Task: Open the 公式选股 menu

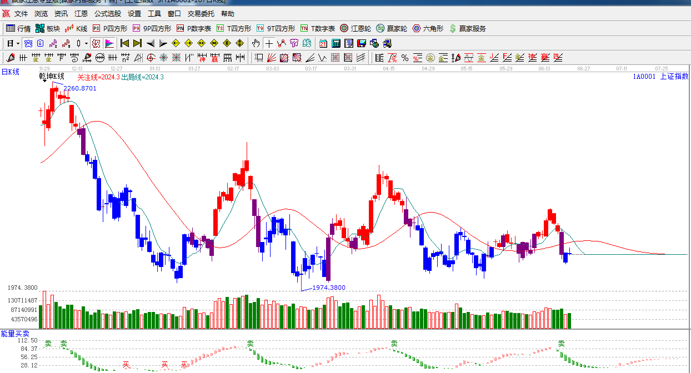Action: tap(107, 14)
